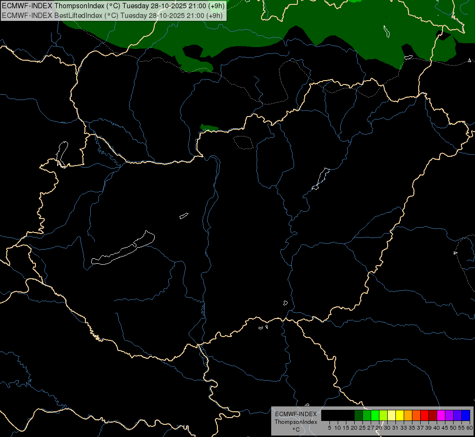Click the legend scale value 33
This screenshot has height=437, width=475.
[404, 428]
